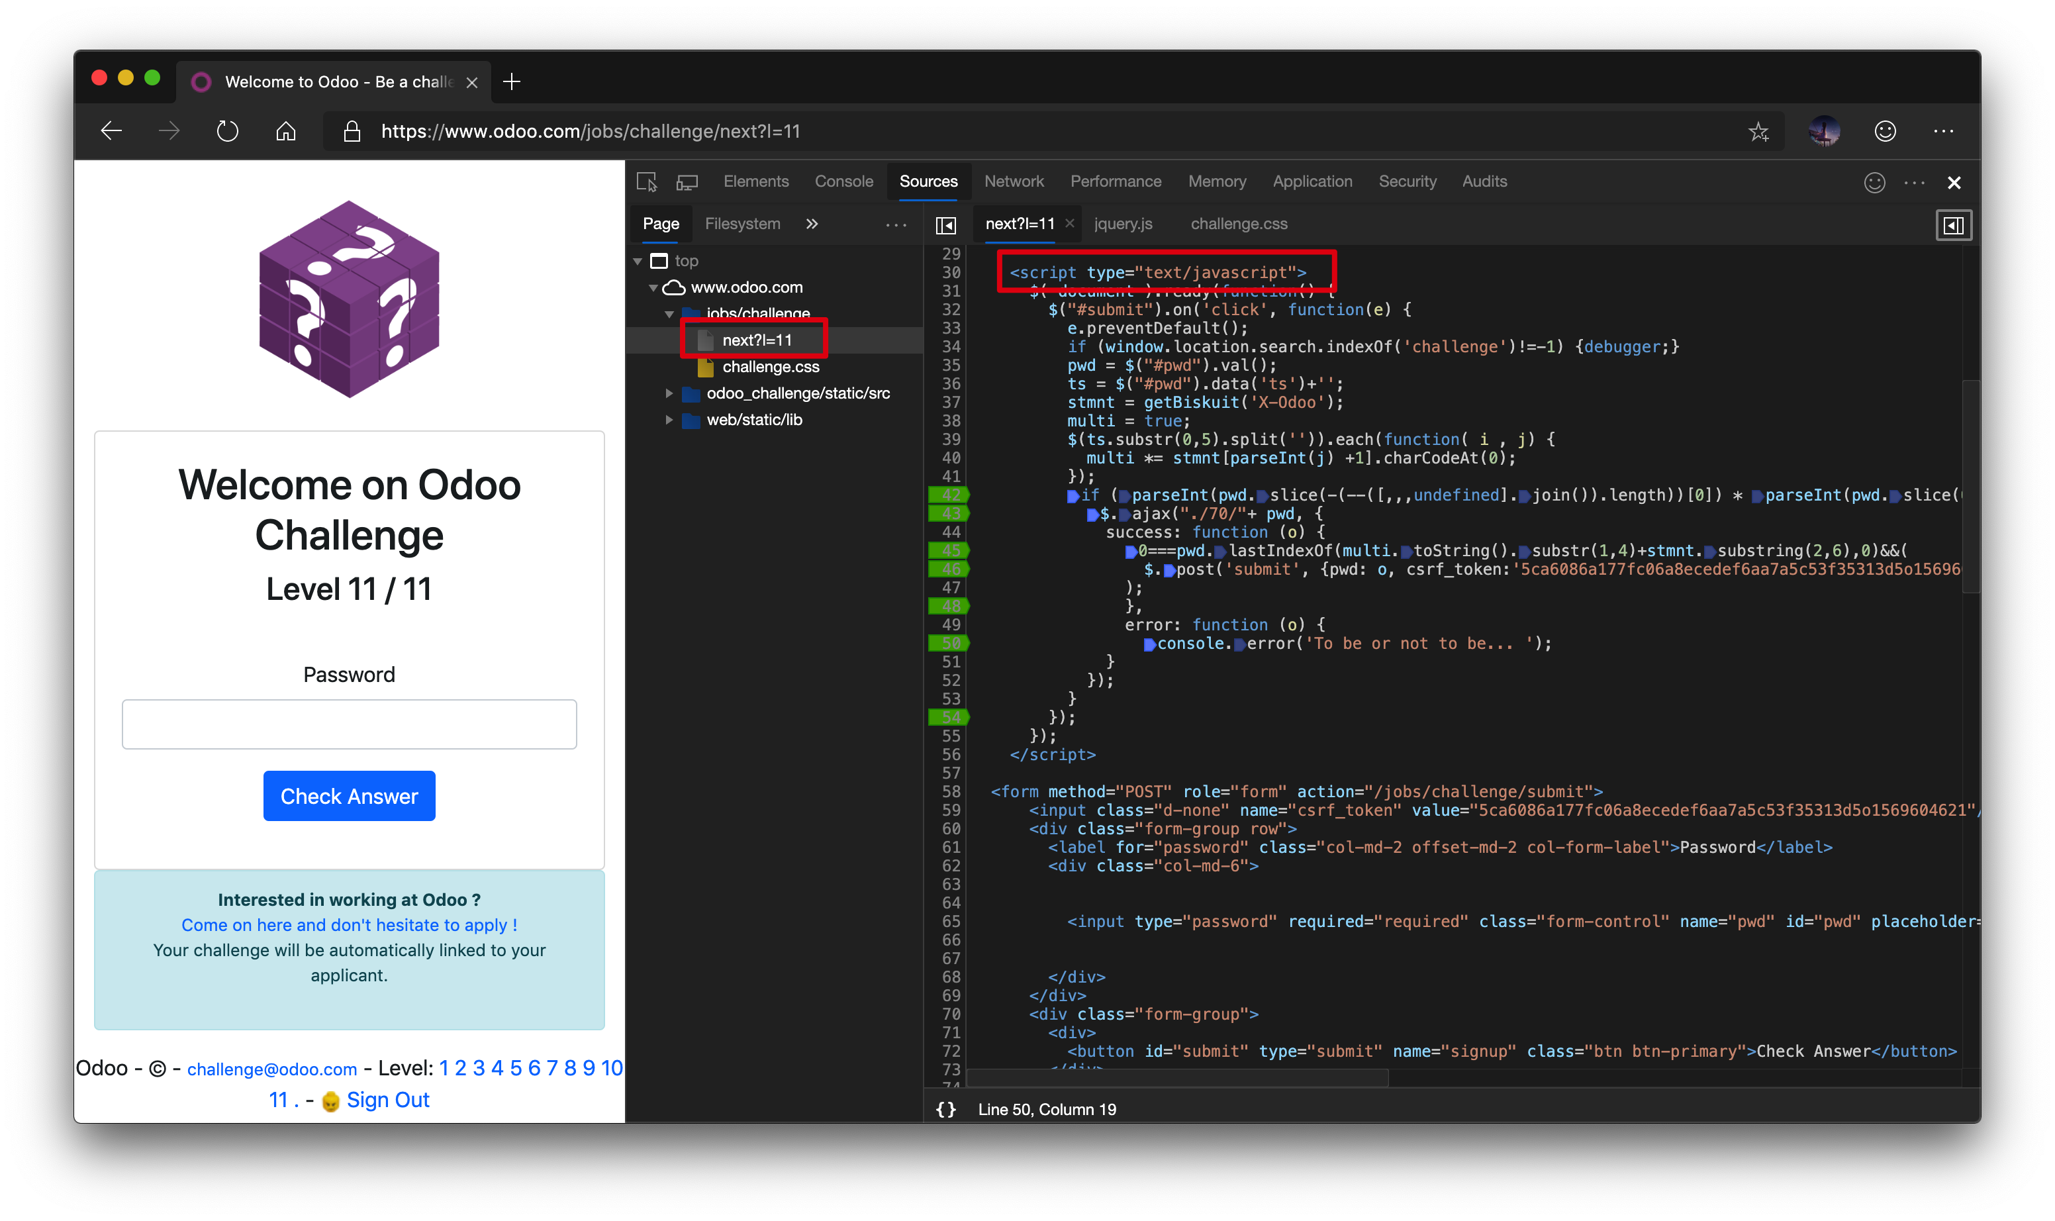Remove breakpoint on line 54
2055x1221 pixels.
[949, 716]
